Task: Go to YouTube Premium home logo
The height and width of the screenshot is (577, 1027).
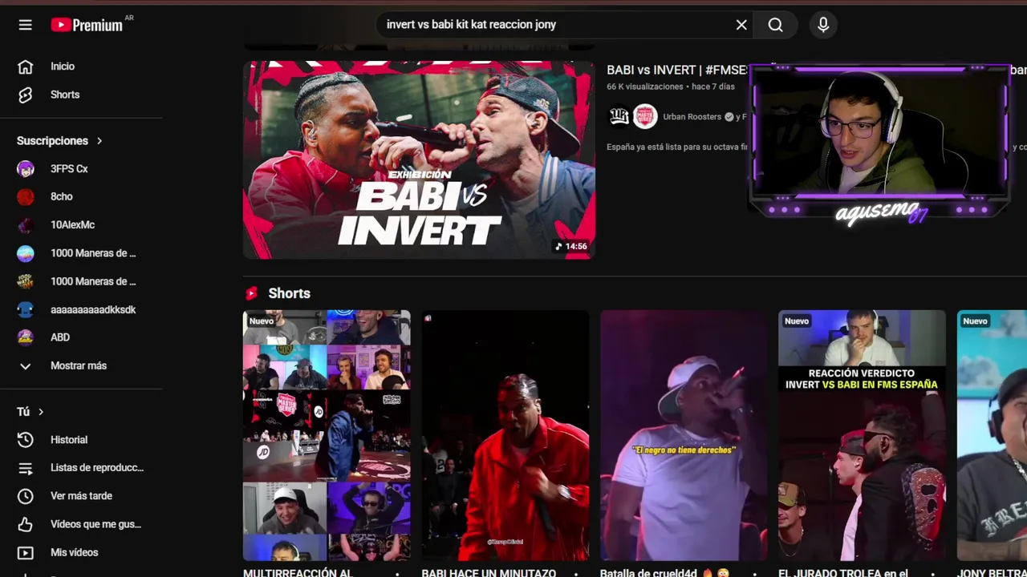Action: 87,25
